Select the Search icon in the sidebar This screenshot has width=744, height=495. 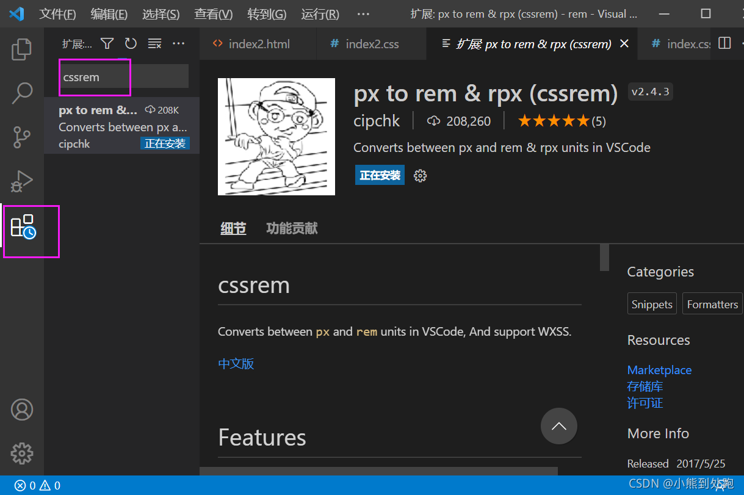coord(21,93)
